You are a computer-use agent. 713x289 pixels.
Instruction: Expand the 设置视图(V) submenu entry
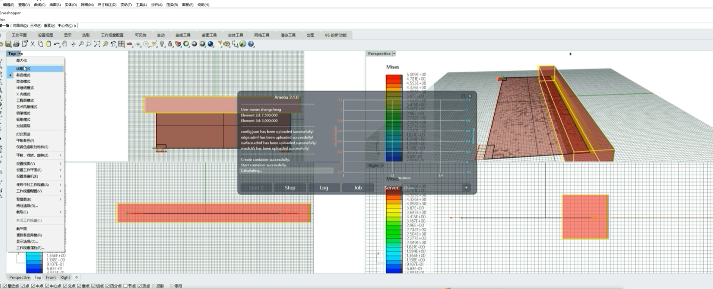click(38, 164)
